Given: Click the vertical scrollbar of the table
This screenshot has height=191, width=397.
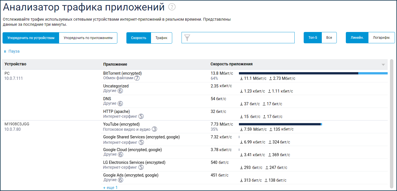Looking at the screenshot, I should pos(391,123).
